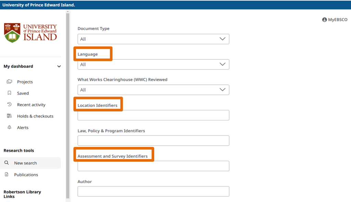The image size is (351, 202).
Task: Open Publications using the document icon
Action: (x=7, y=175)
